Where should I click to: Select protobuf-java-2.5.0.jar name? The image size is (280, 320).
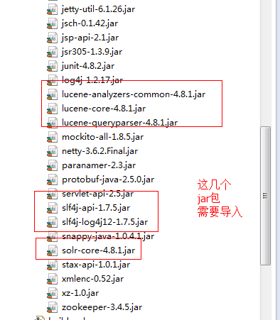click(x=108, y=180)
